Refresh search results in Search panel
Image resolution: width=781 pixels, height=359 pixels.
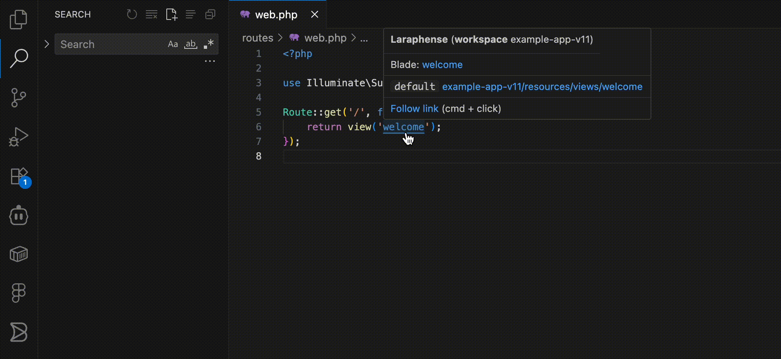point(132,15)
